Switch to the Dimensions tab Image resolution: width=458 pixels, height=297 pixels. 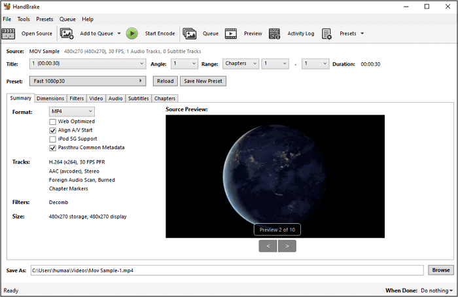point(50,98)
